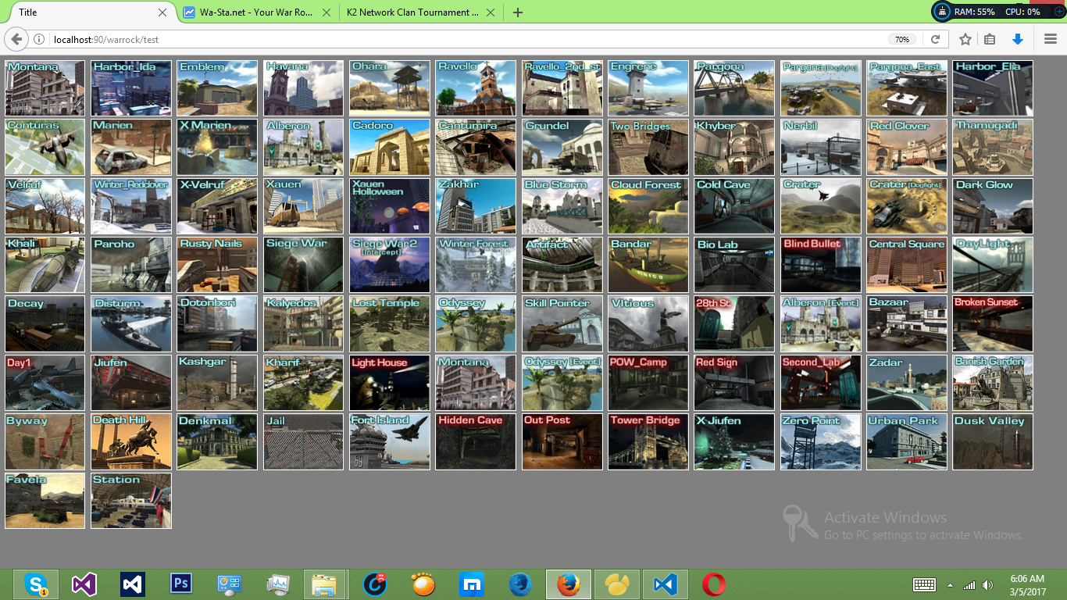This screenshot has height=600, width=1067.
Task: Pick the Engrene map thumbnail
Action: [x=648, y=87]
